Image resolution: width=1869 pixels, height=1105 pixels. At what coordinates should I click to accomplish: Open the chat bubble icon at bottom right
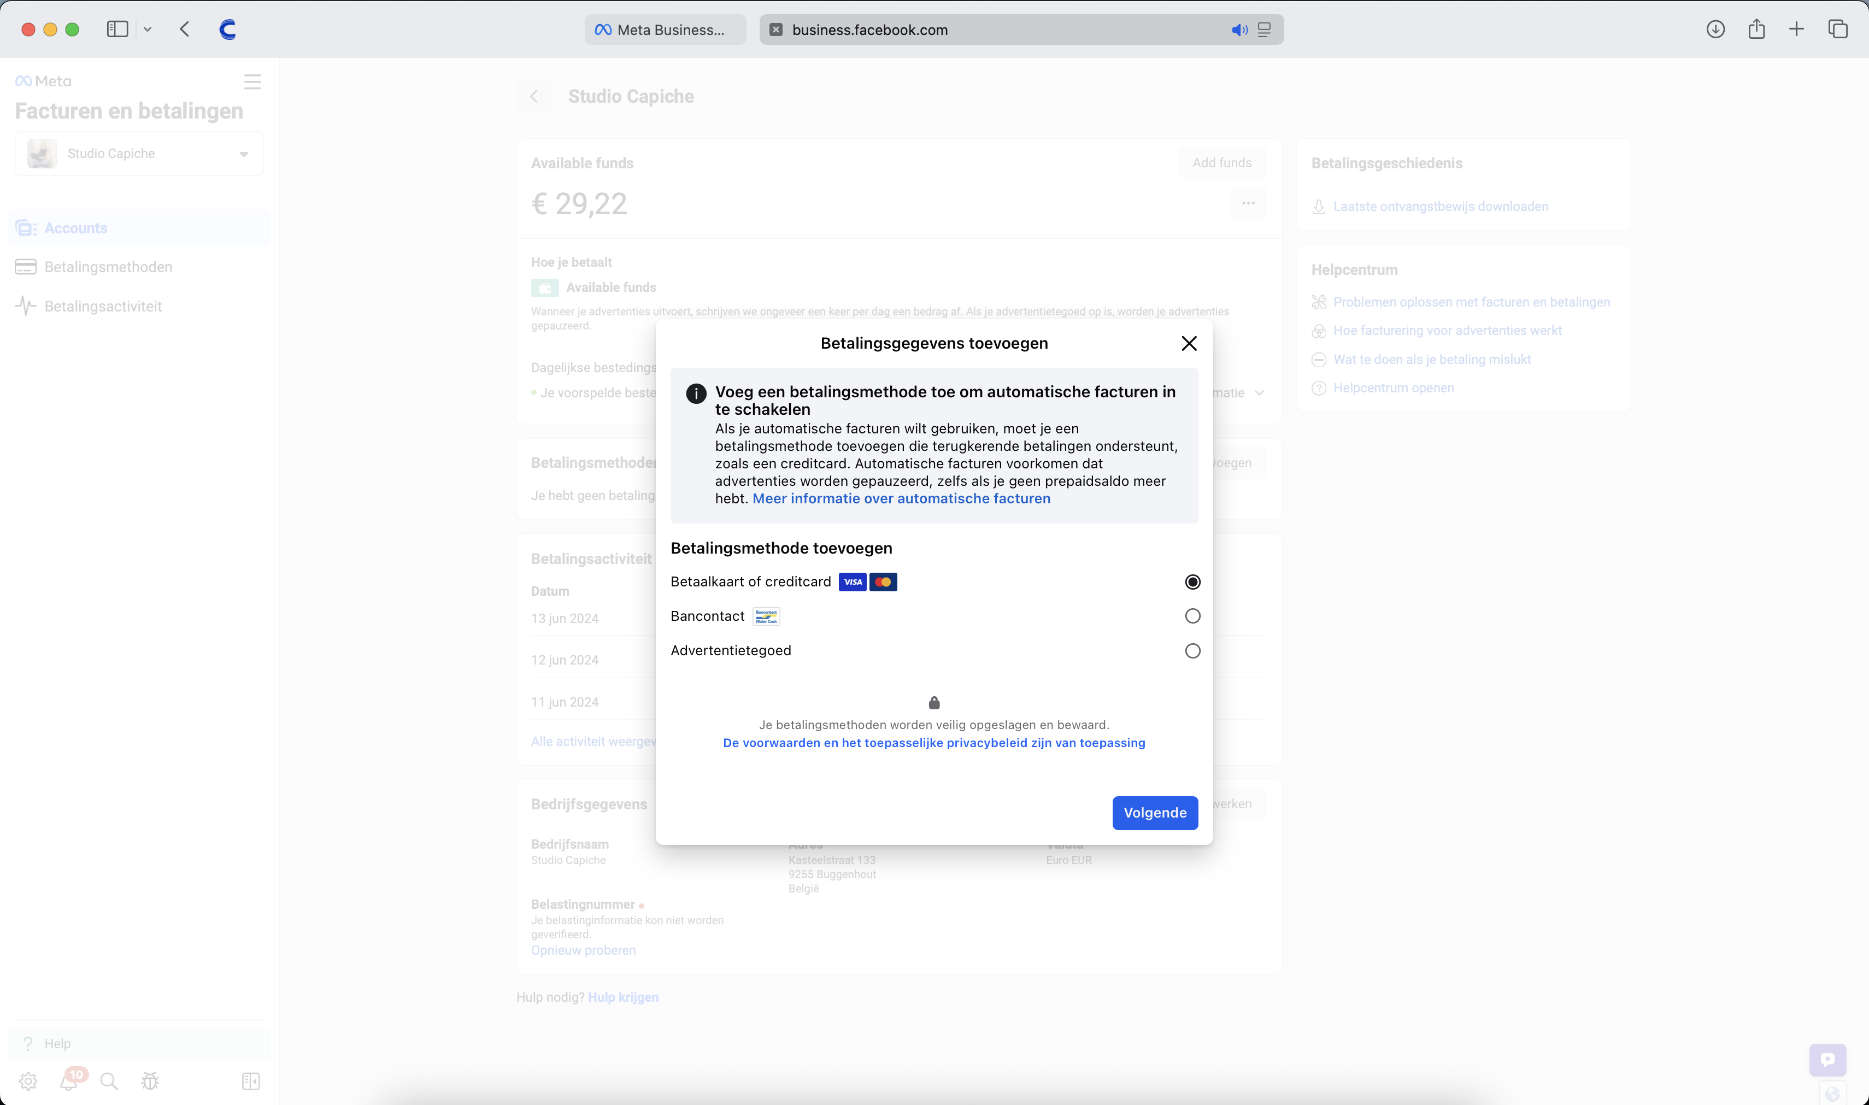1827,1060
